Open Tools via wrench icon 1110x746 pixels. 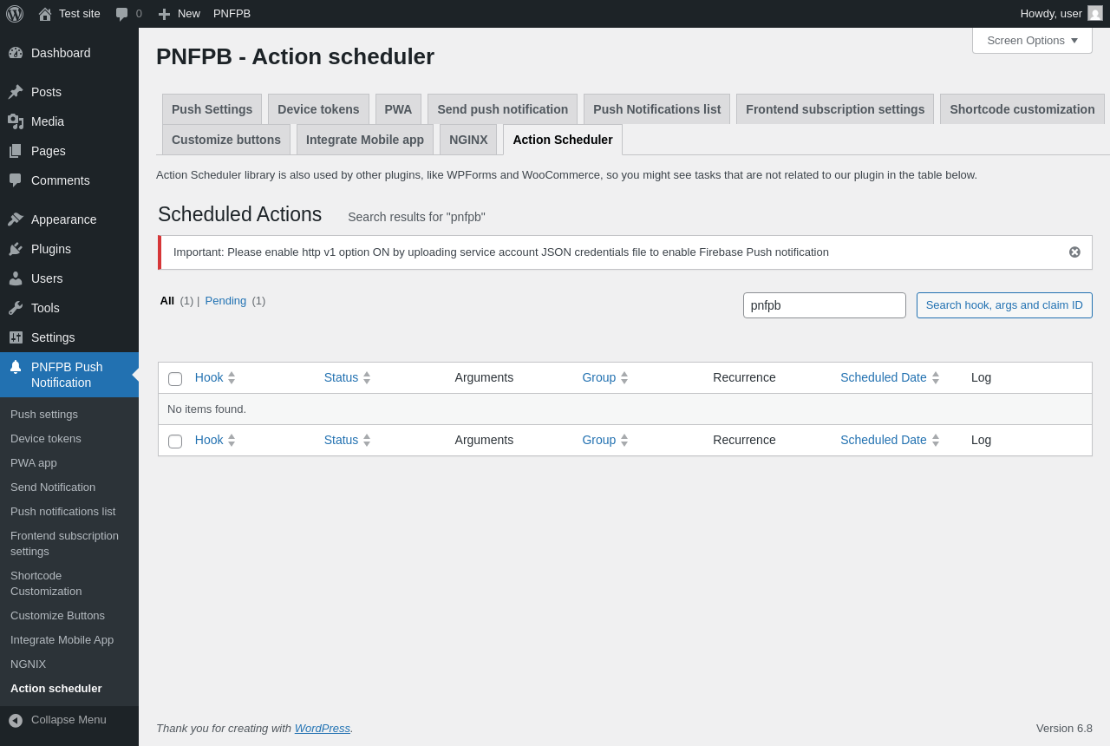(16, 308)
